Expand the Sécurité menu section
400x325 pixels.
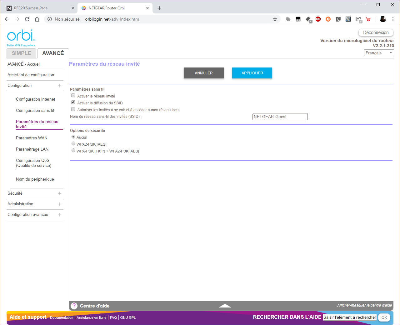click(x=59, y=193)
